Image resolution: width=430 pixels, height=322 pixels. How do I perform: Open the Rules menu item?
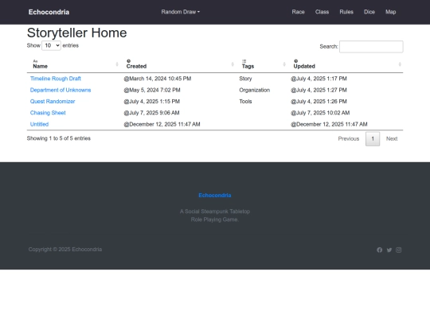[346, 12]
